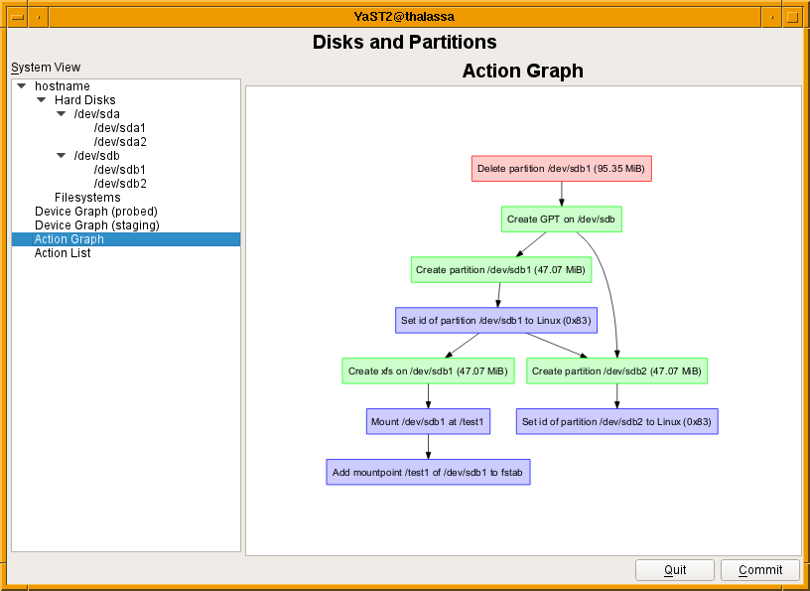
Task: Click the Add mountpoint to fstab node
Action: [x=428, y=473]
